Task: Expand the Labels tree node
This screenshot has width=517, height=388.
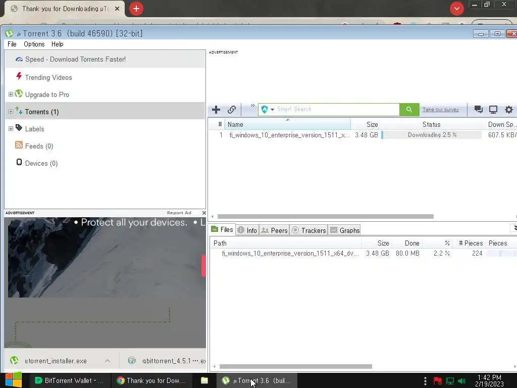Action: 11,129
